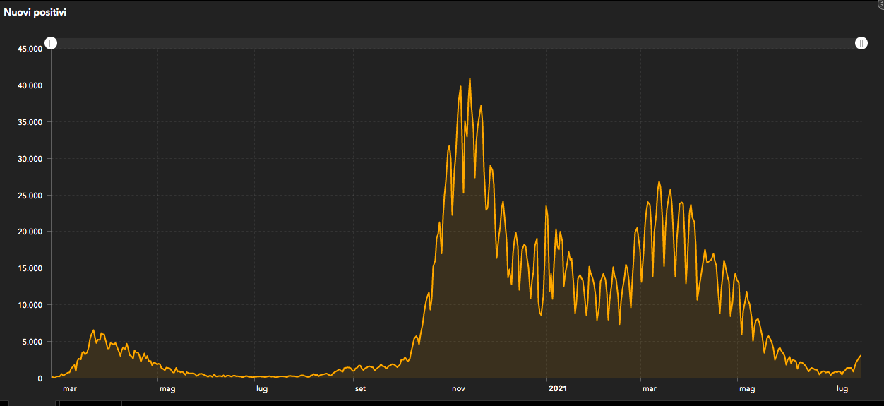This screenshot has height=406, width=884.
Task: Click the "25.000" value on the vertical axis
Action: click(x=31, y=196)
